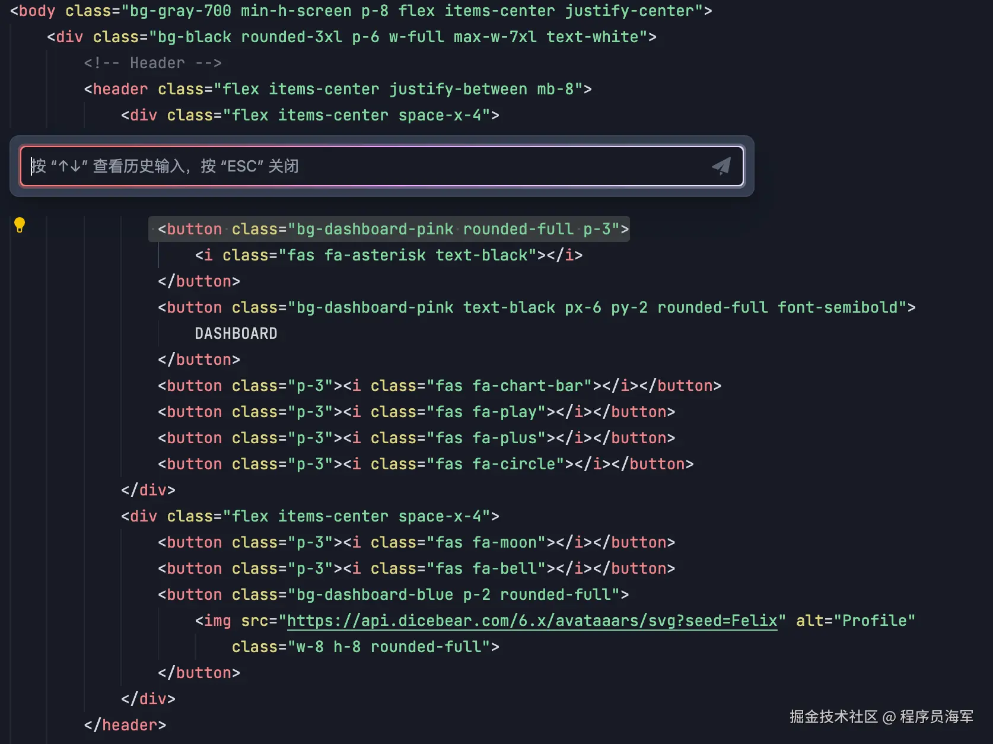Click the bg-dashboard-blue button line
993x744 pixels.
pyautogui.click(x=393, y=594)
